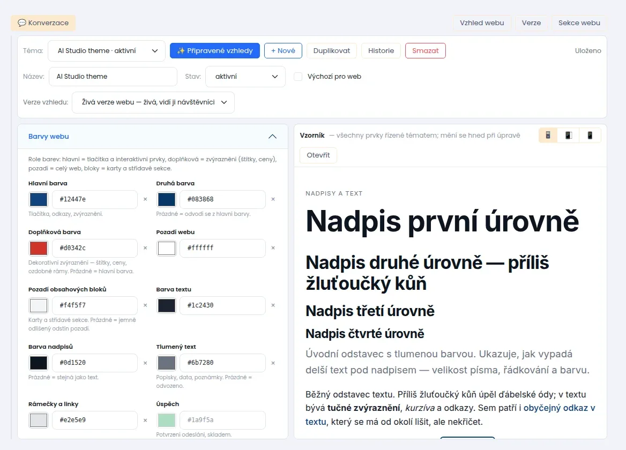Click the Barva nadpisů hex field #0d1520
Viewport: 626px width, 450px height.
(x=95, y=363)
